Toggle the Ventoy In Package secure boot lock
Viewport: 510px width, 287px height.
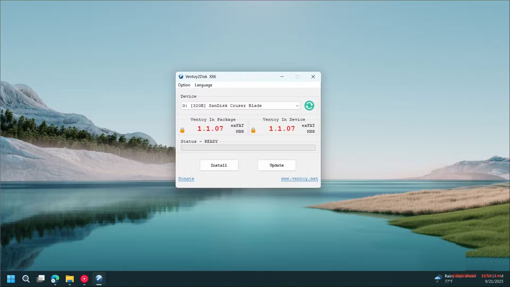[x=182, y=130]
